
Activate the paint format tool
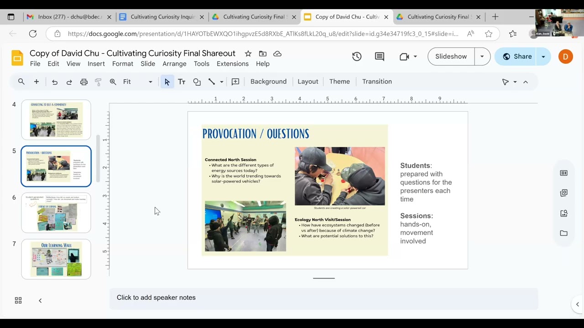click(98, 82)
